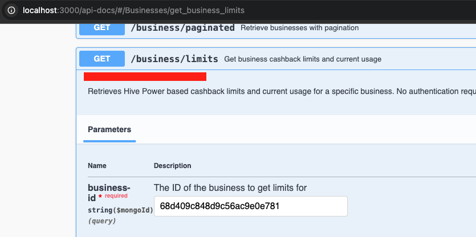Viewport: 476px width, 237px height.
Task: Click the "Retrieves Hive Power based" description
Action: (274, 91)
